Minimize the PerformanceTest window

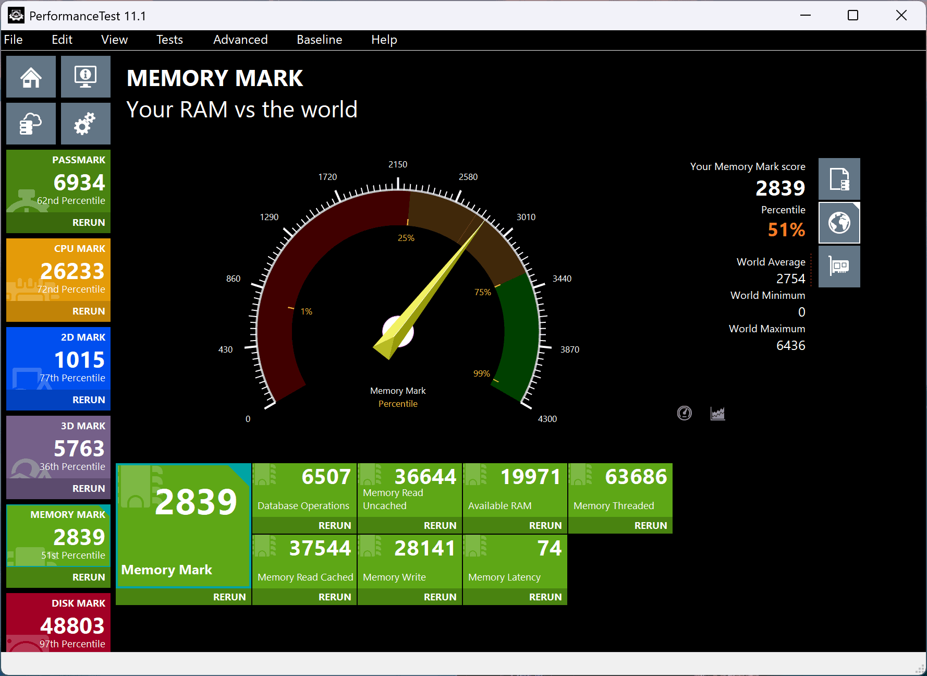[x=806, y=16]
